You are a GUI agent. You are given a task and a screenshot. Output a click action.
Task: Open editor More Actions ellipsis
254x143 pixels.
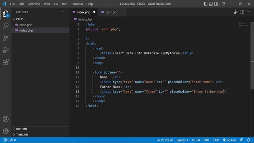pyautogui.click(x=248, y=12)
